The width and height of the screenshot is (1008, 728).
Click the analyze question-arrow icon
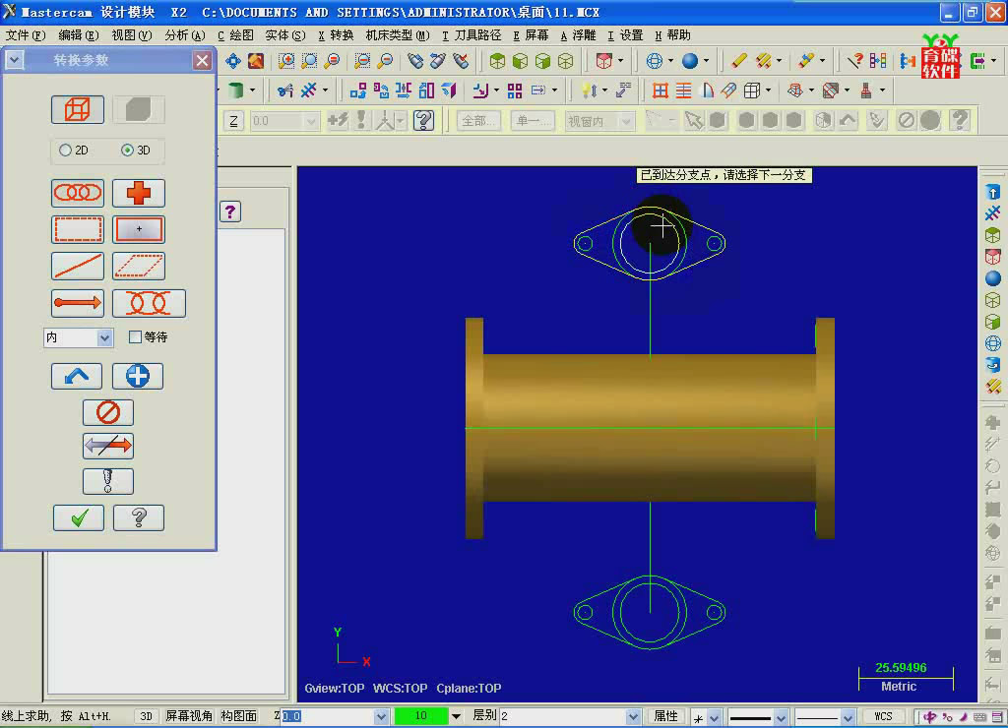pyautogui.click(x=854, y=61)
